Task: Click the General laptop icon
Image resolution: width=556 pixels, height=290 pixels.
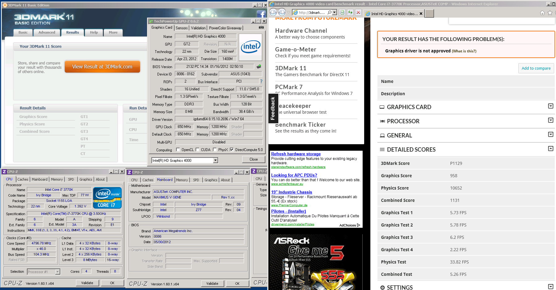Action: [x=382, y=136]
